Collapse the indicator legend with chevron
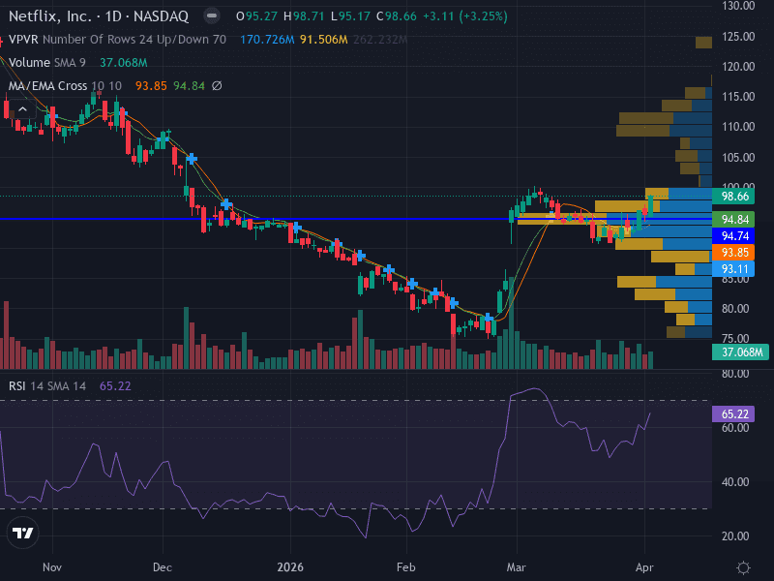This screenshot has width=774, height=581. pos(22,109)
